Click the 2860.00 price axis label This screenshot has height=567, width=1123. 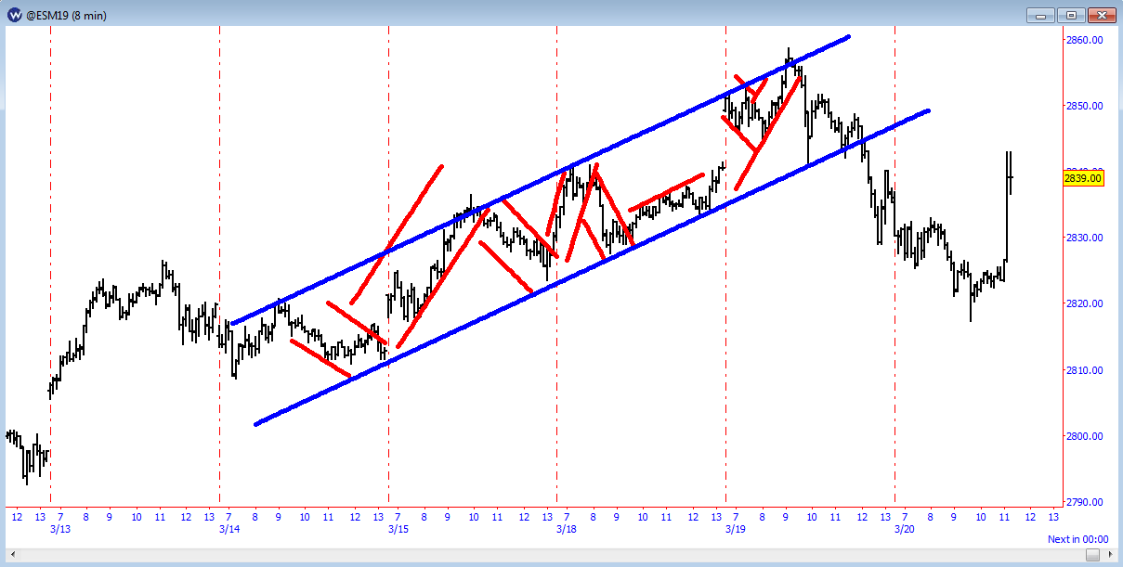pos(1084,40)
